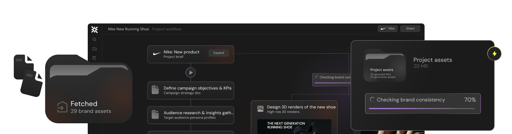Click the upper document icon beside the Fetched folder
The image size is (512, 134).
pyautogui.click(x=24, y=67)
